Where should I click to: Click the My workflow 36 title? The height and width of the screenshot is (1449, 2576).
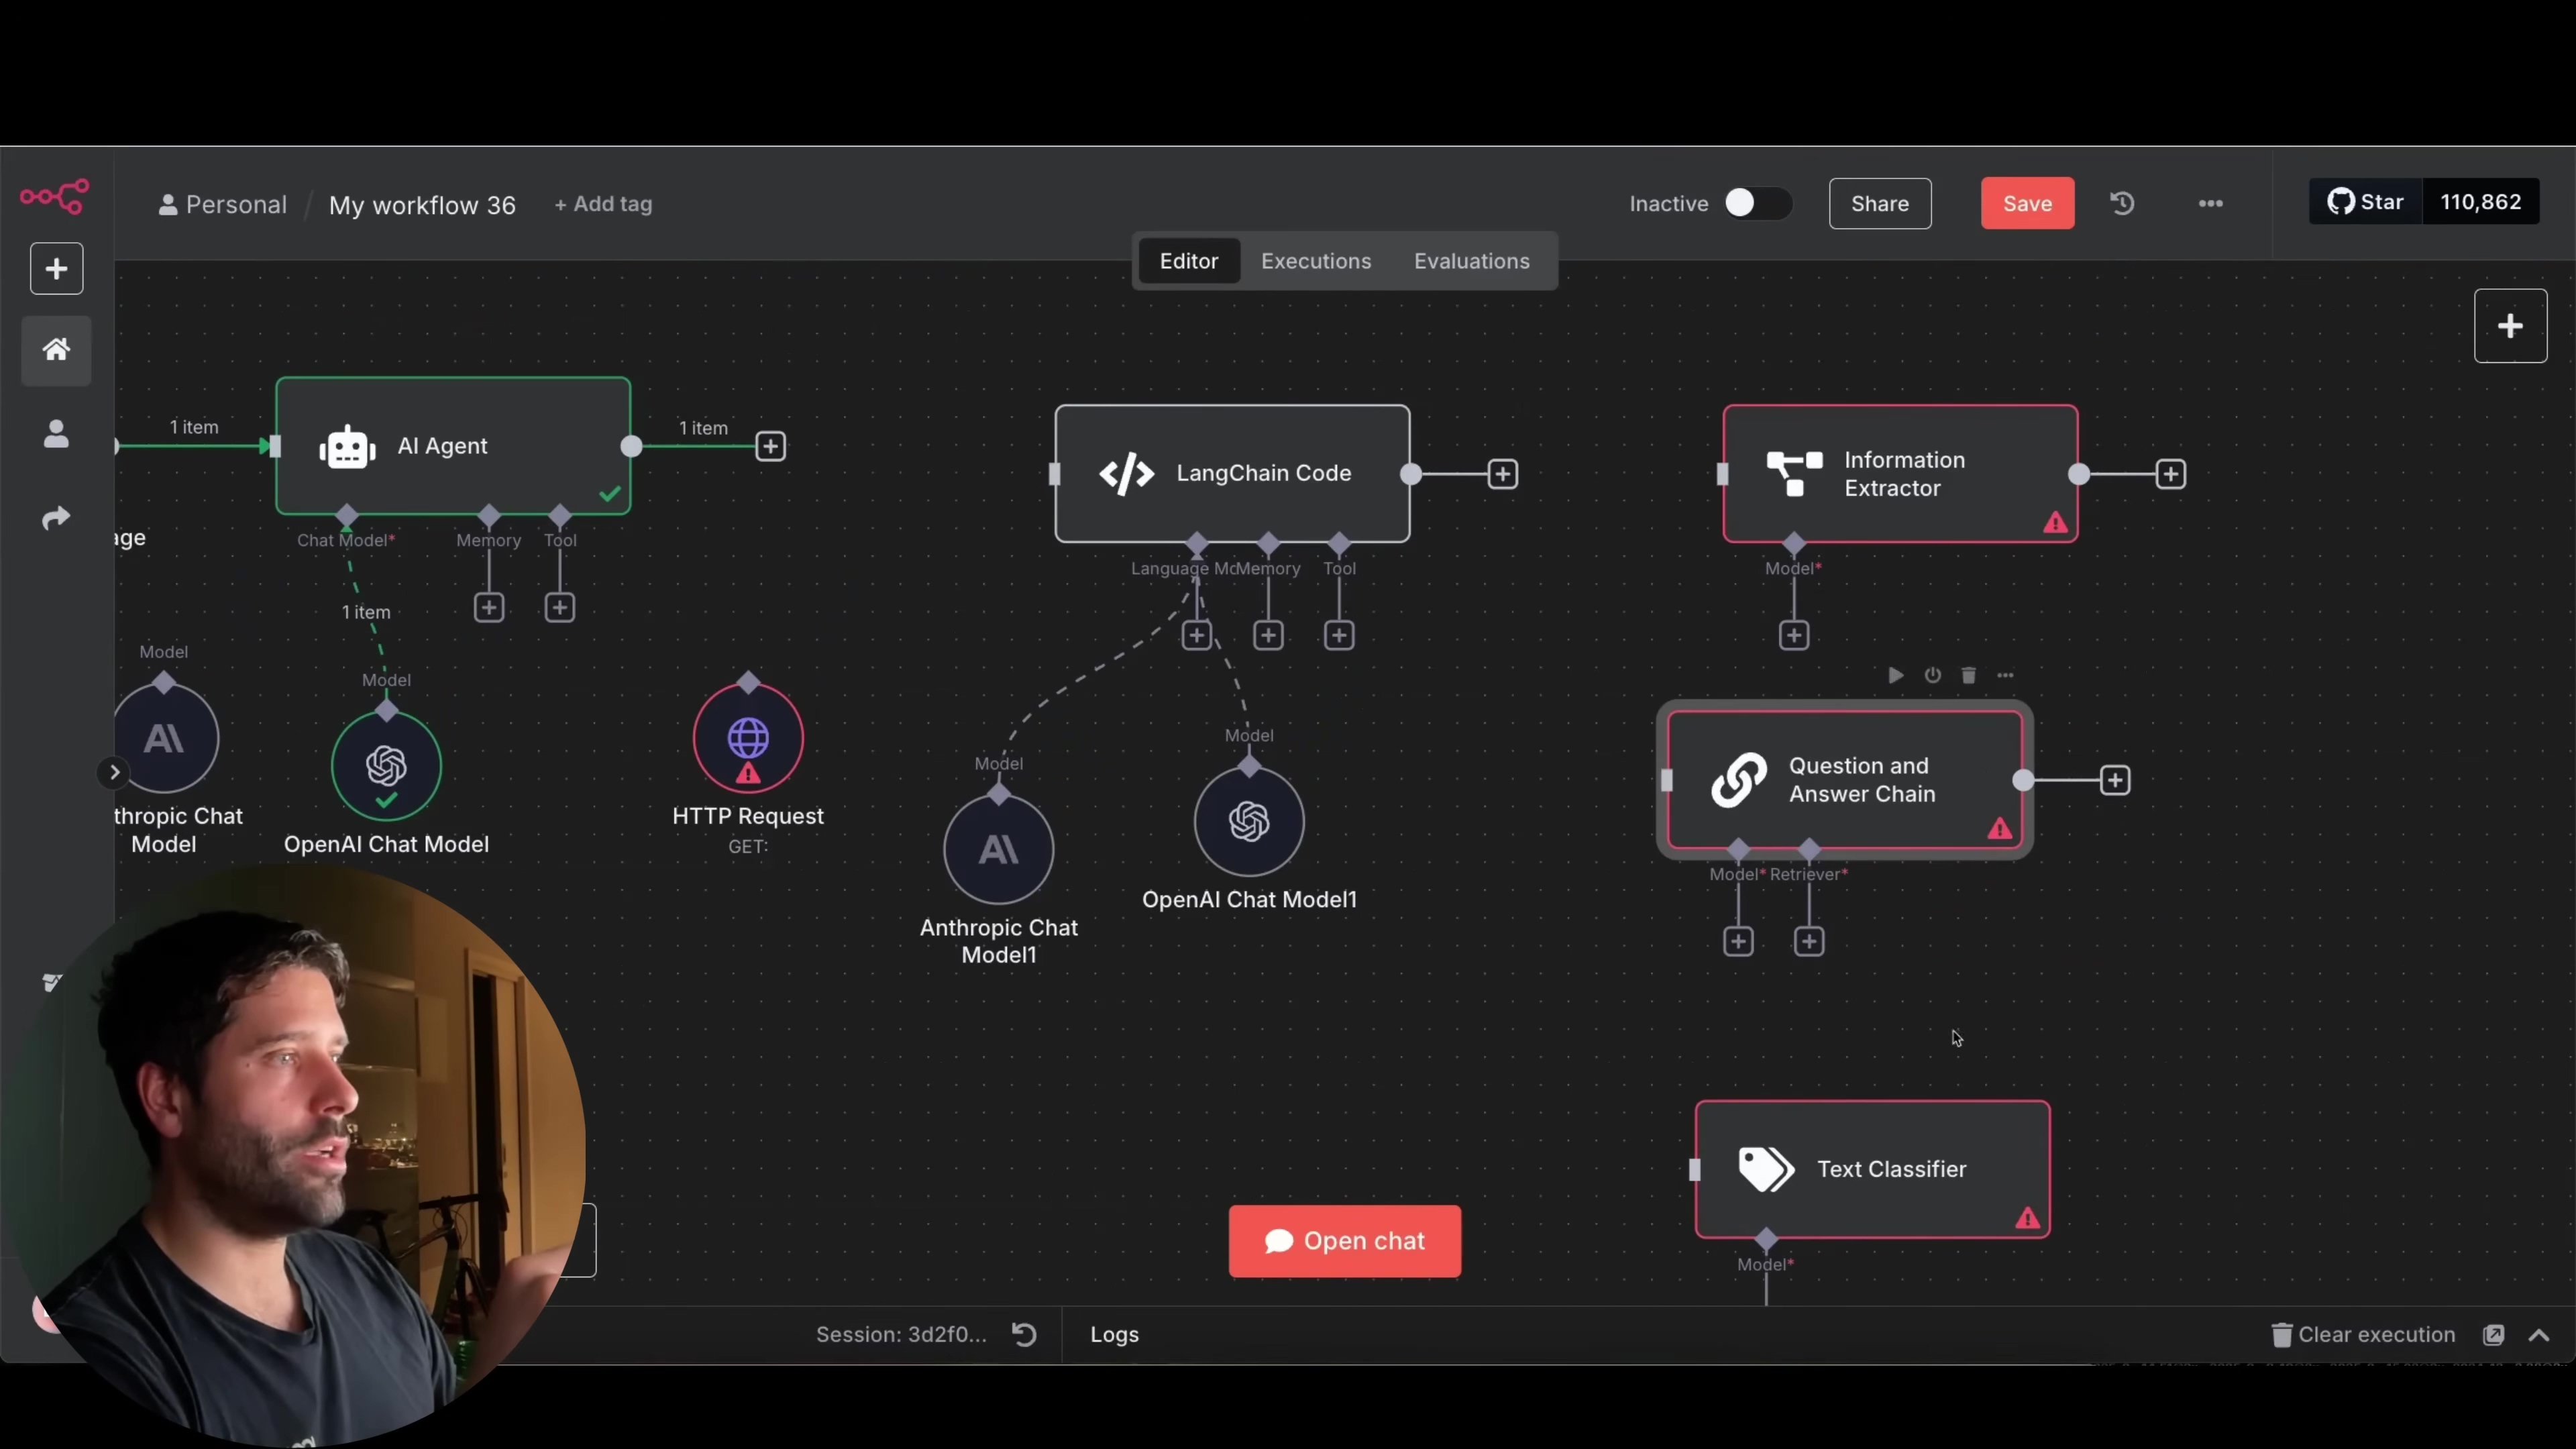point(422,205)
